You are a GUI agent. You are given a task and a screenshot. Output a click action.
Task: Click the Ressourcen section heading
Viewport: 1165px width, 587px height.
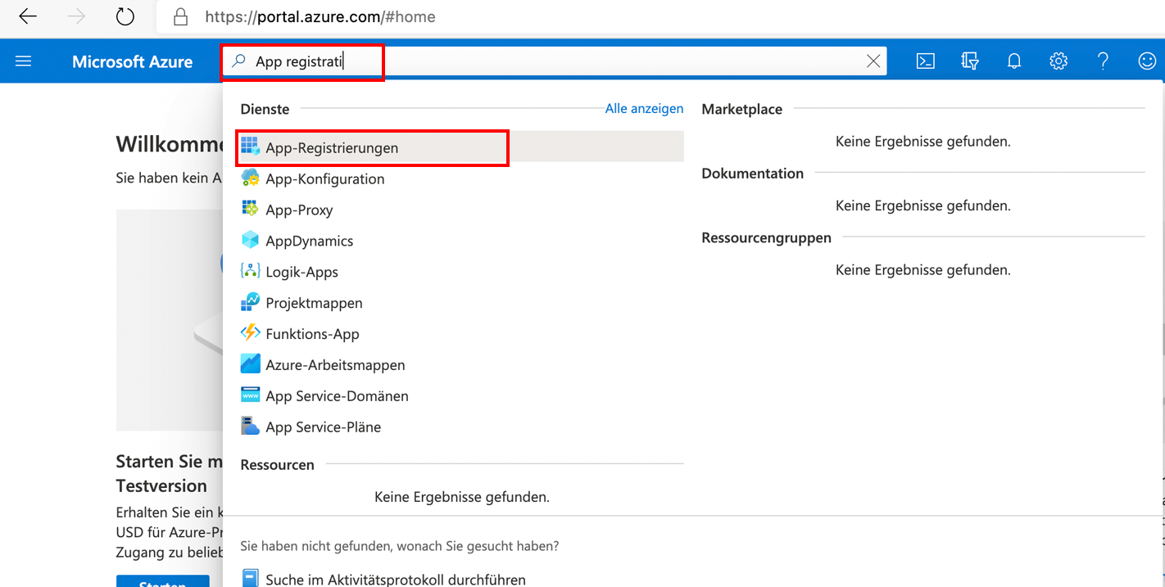tap(277, 464)
